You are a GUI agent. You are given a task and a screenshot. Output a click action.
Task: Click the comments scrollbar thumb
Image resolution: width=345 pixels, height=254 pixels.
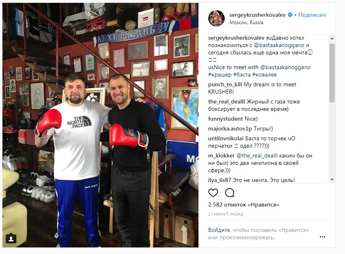pos(332,73)
